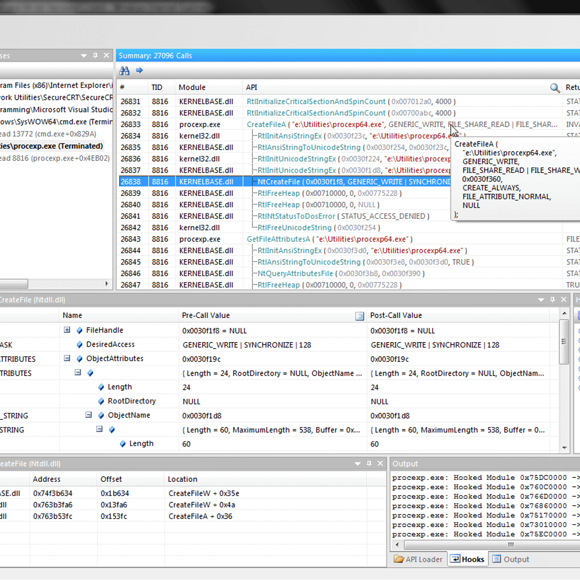Open the Processes panel title dropdown arrow
This screenshot has width=580, height=580.
click(83, 56)
